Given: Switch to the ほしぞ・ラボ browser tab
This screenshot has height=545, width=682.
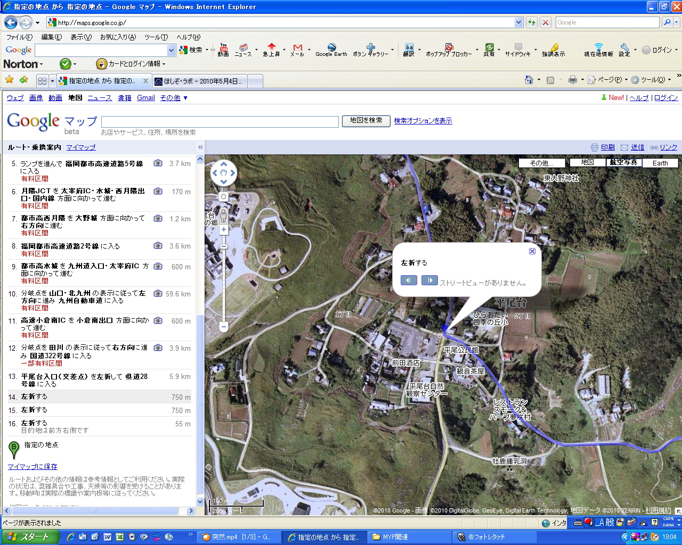Looking at the screenshot, I should pos(198,81).
